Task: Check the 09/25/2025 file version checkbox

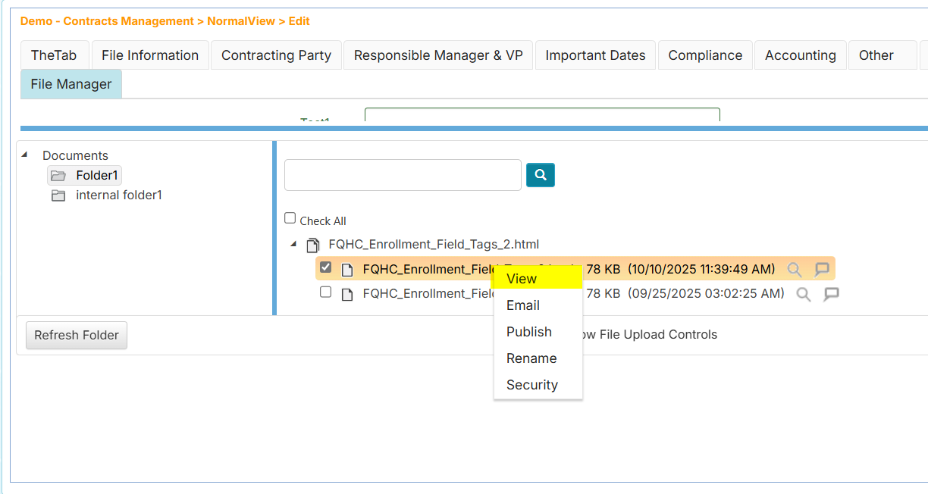Action: (x=326, y=292)
